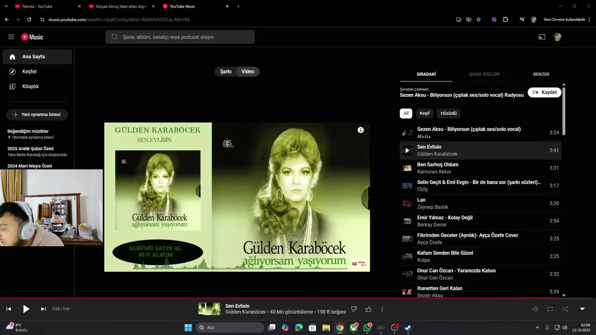Image resolution: width=596 pixels, height=335 pixels.
Task: Select Kafam Senden Bile Güzel in queue
Action: click(x=481, y=256)
